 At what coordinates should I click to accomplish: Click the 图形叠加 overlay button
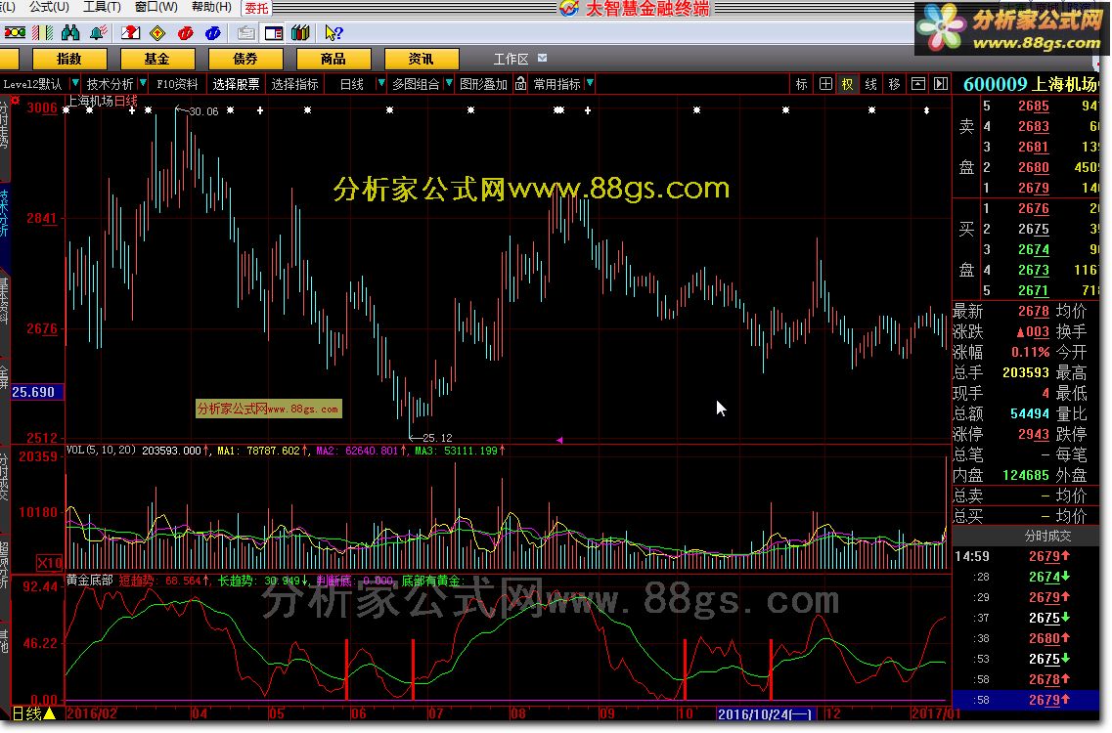coord(484,84)
